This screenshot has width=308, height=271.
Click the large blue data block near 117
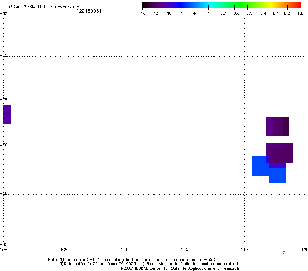(261, 166)
